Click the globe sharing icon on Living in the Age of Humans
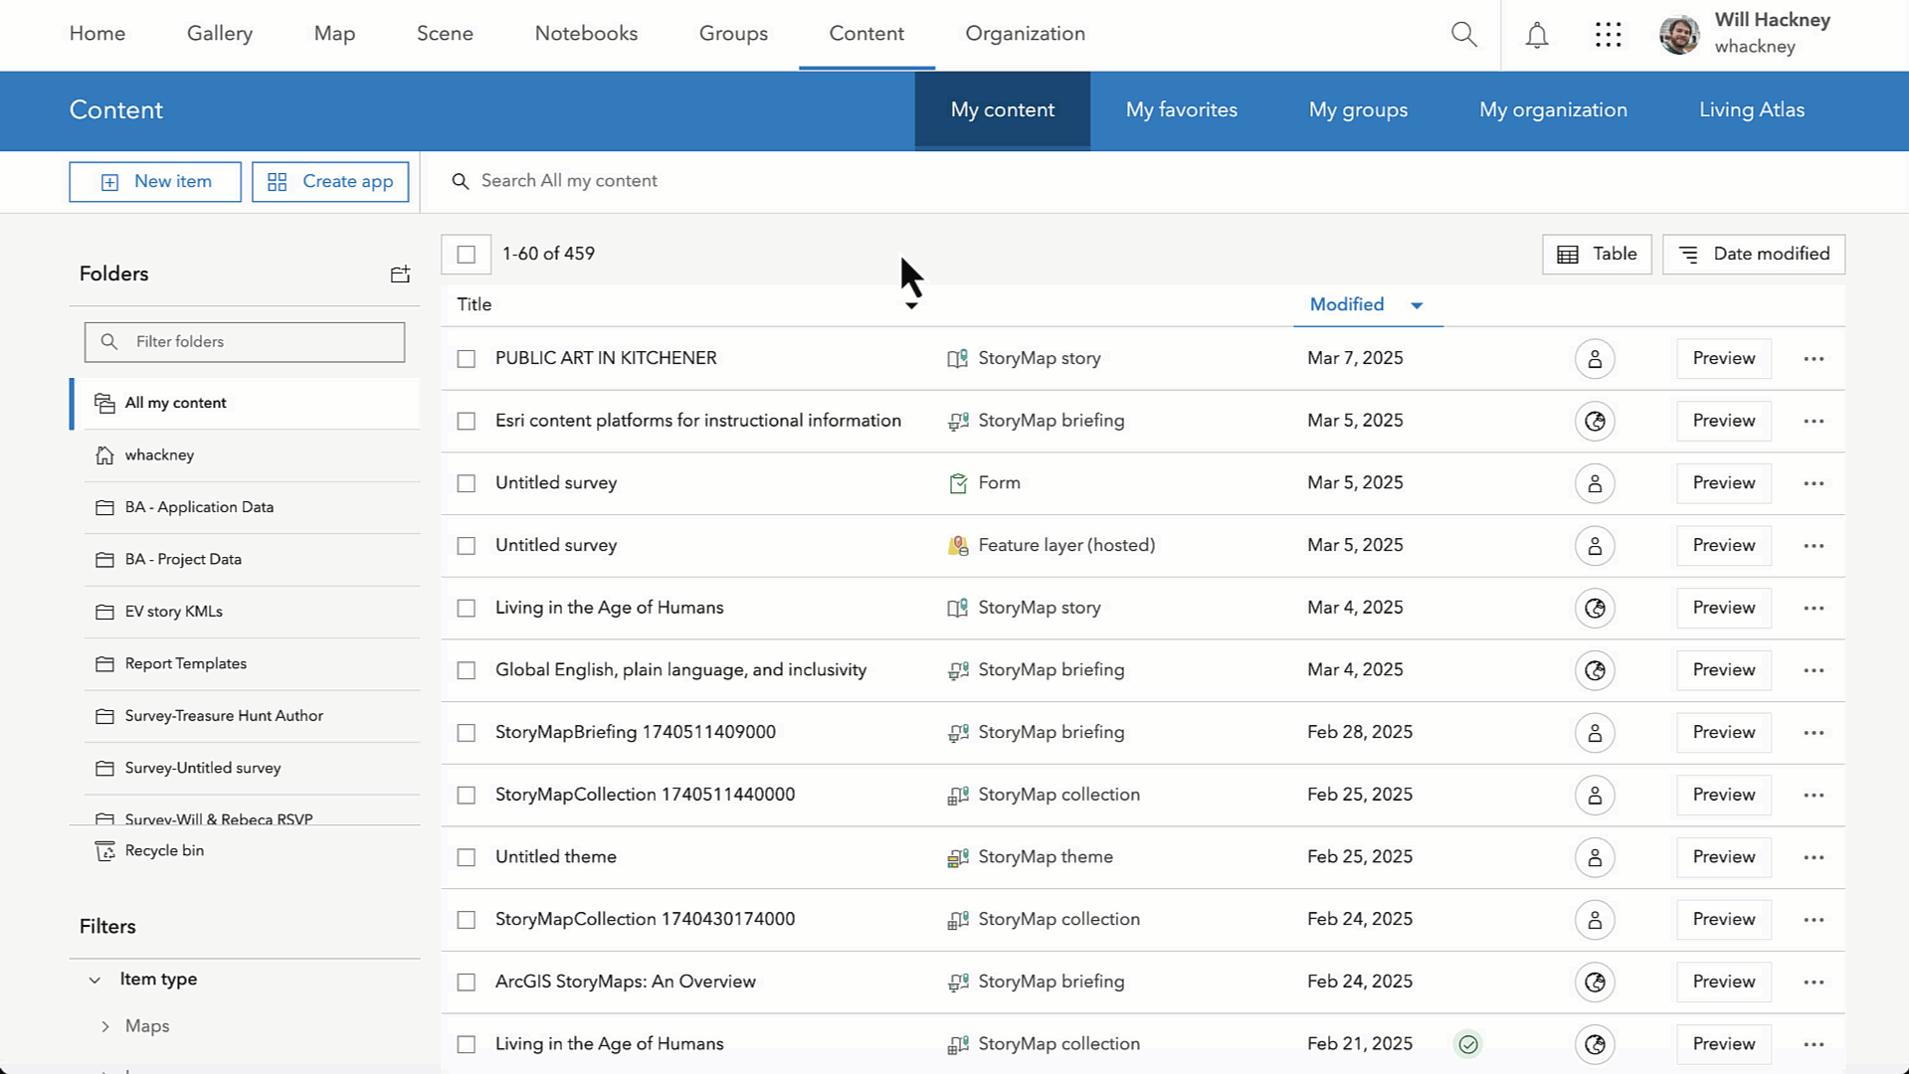Viewport: 1909px width, 1074px height. coord(1596,608)
